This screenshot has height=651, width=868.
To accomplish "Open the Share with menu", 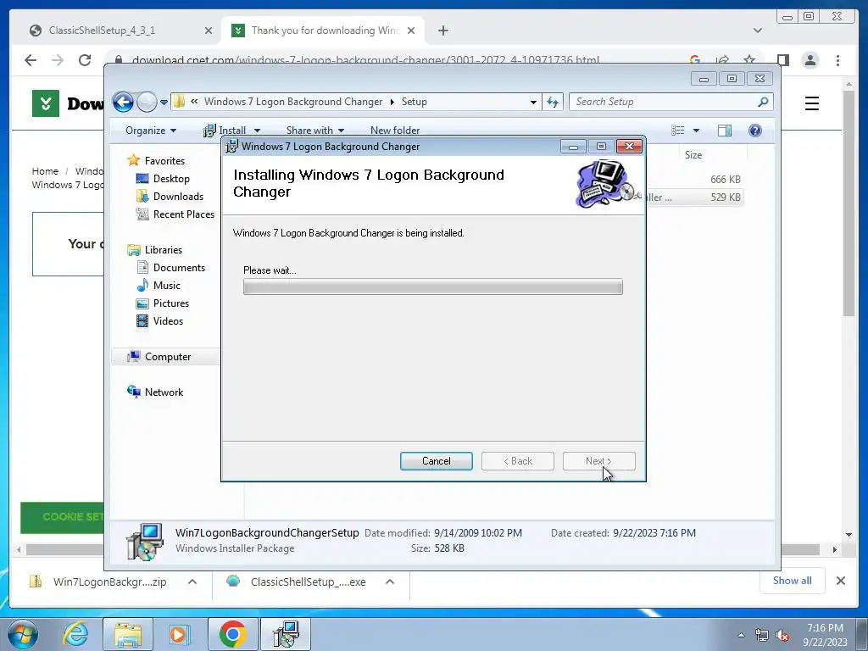I will 315,131.
